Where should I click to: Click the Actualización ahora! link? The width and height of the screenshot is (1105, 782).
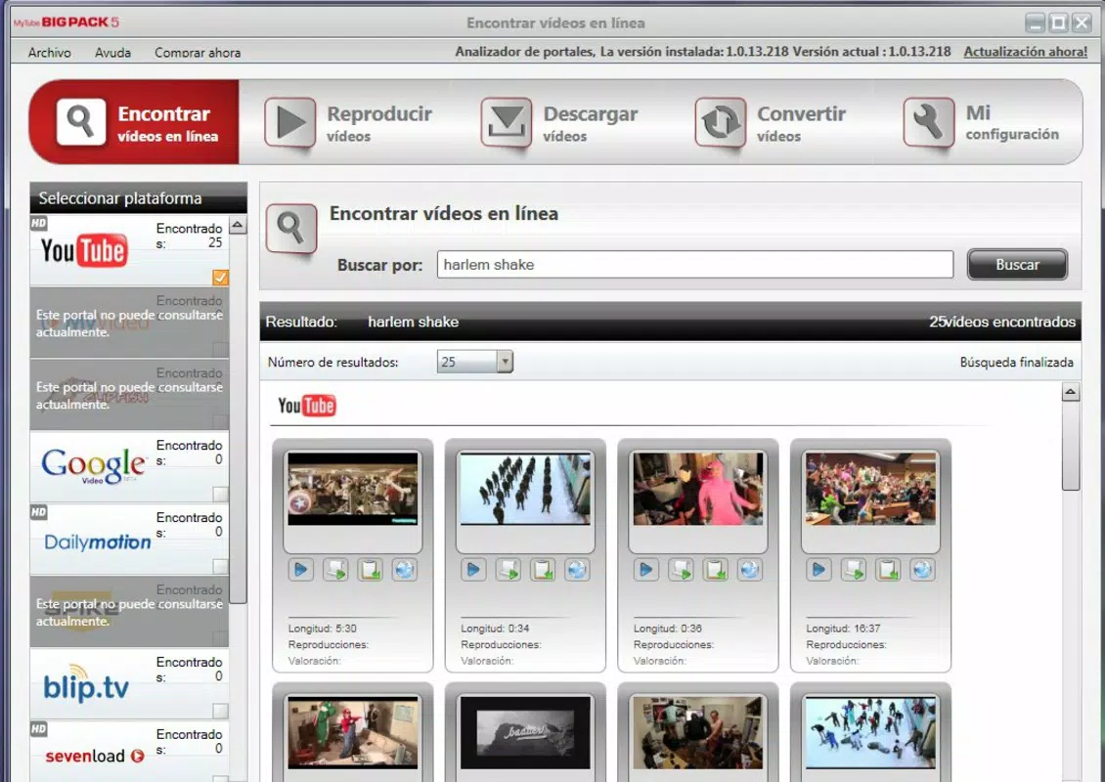click(x=1026, y=52)
